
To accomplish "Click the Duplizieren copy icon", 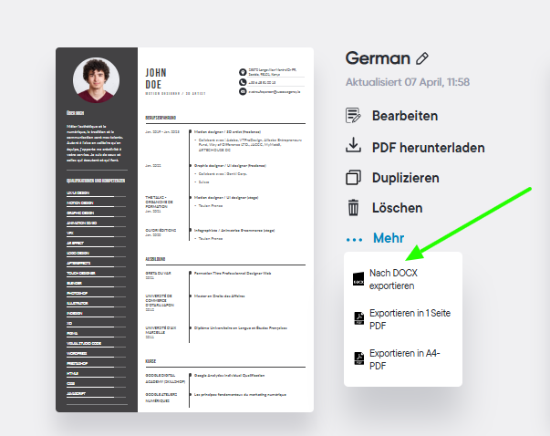I will (353, 178).
